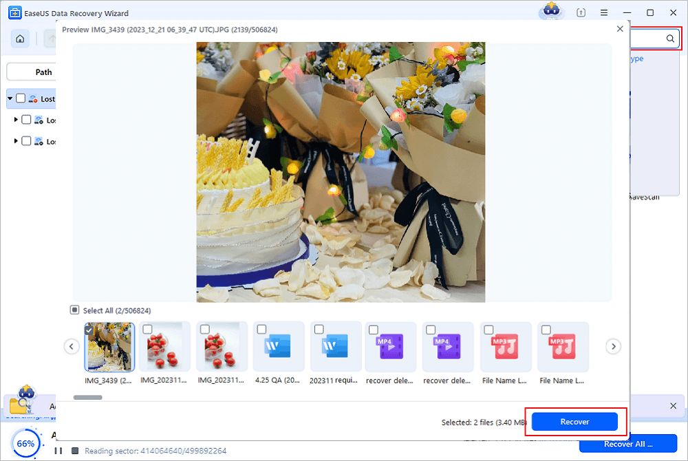The width and height of the screenshot is (688, 461).
Task: Select second File Name L... MP3 icon
Action: pos(563,346)
